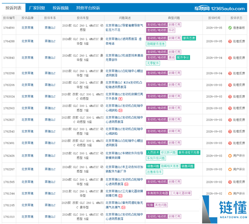Open video icon in complaint 1763024 description

pyautogui.click(x=120, y=99)
